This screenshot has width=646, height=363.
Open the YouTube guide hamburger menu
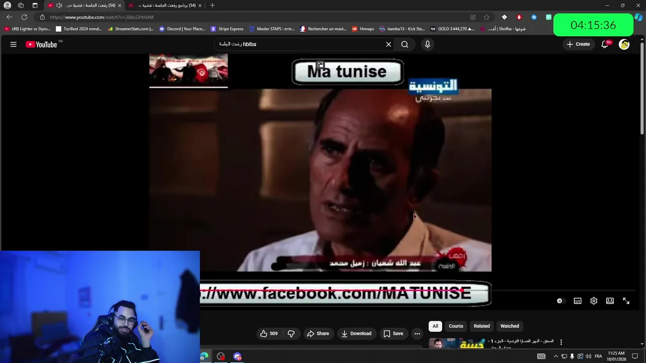pyautogui.click(x=14, y=44)
